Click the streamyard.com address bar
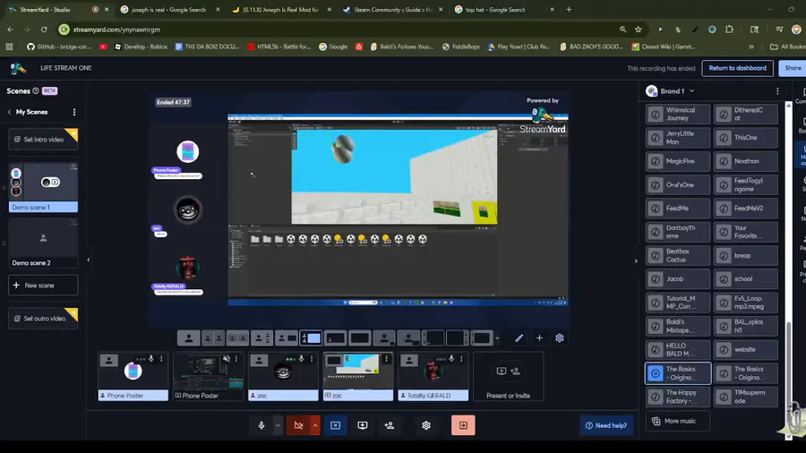 pyautogui.click(x=339, y=30)
